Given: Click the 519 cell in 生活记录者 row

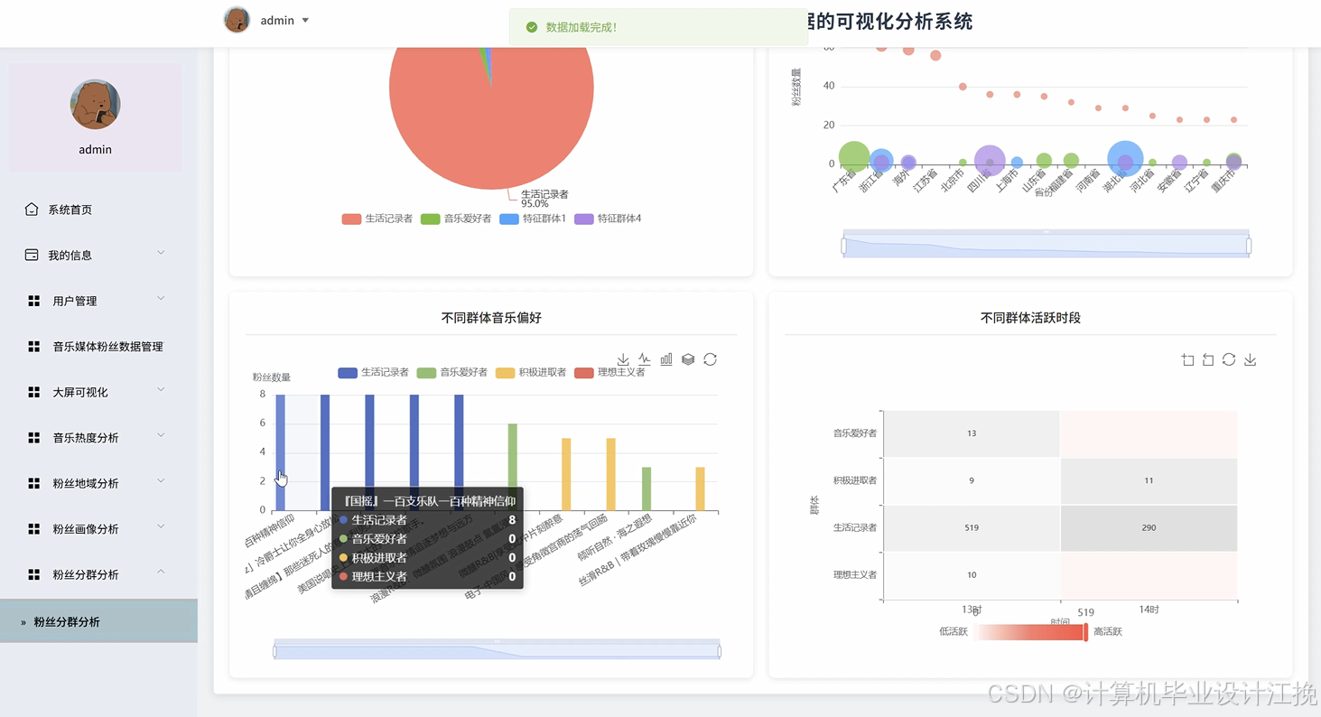Looking at the screenshot, I should 972,527.
